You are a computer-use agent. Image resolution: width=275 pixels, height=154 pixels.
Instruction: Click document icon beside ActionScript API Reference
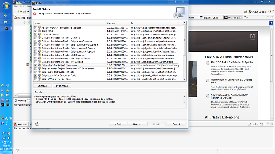207,96
